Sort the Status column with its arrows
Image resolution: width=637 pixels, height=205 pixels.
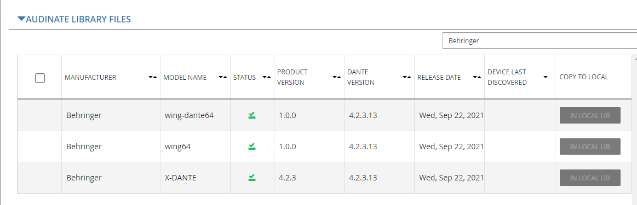click(267, 78)
